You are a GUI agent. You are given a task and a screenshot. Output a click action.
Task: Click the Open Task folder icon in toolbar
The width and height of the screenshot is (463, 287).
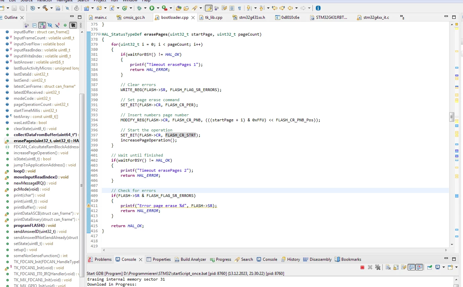pyautogui.click(x=186, y=8)
